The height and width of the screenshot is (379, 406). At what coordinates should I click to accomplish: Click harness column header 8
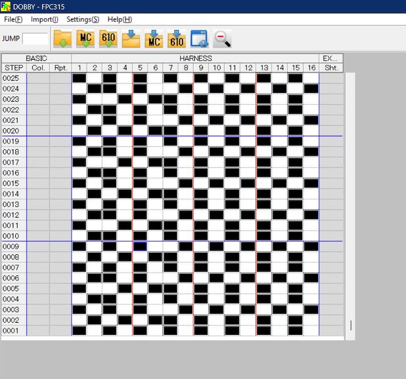click(x=186, y=68)
